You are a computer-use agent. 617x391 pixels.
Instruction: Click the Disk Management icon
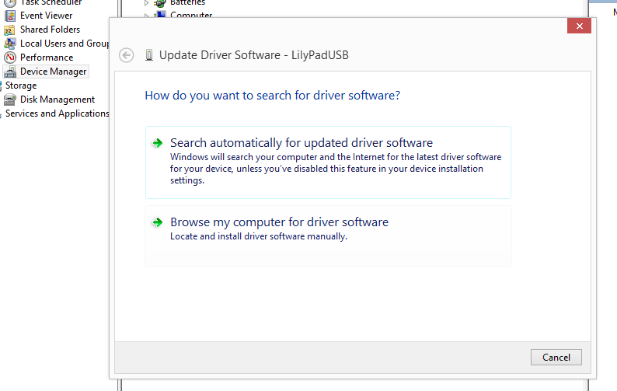pyautogui.click(x=10, y=99)
